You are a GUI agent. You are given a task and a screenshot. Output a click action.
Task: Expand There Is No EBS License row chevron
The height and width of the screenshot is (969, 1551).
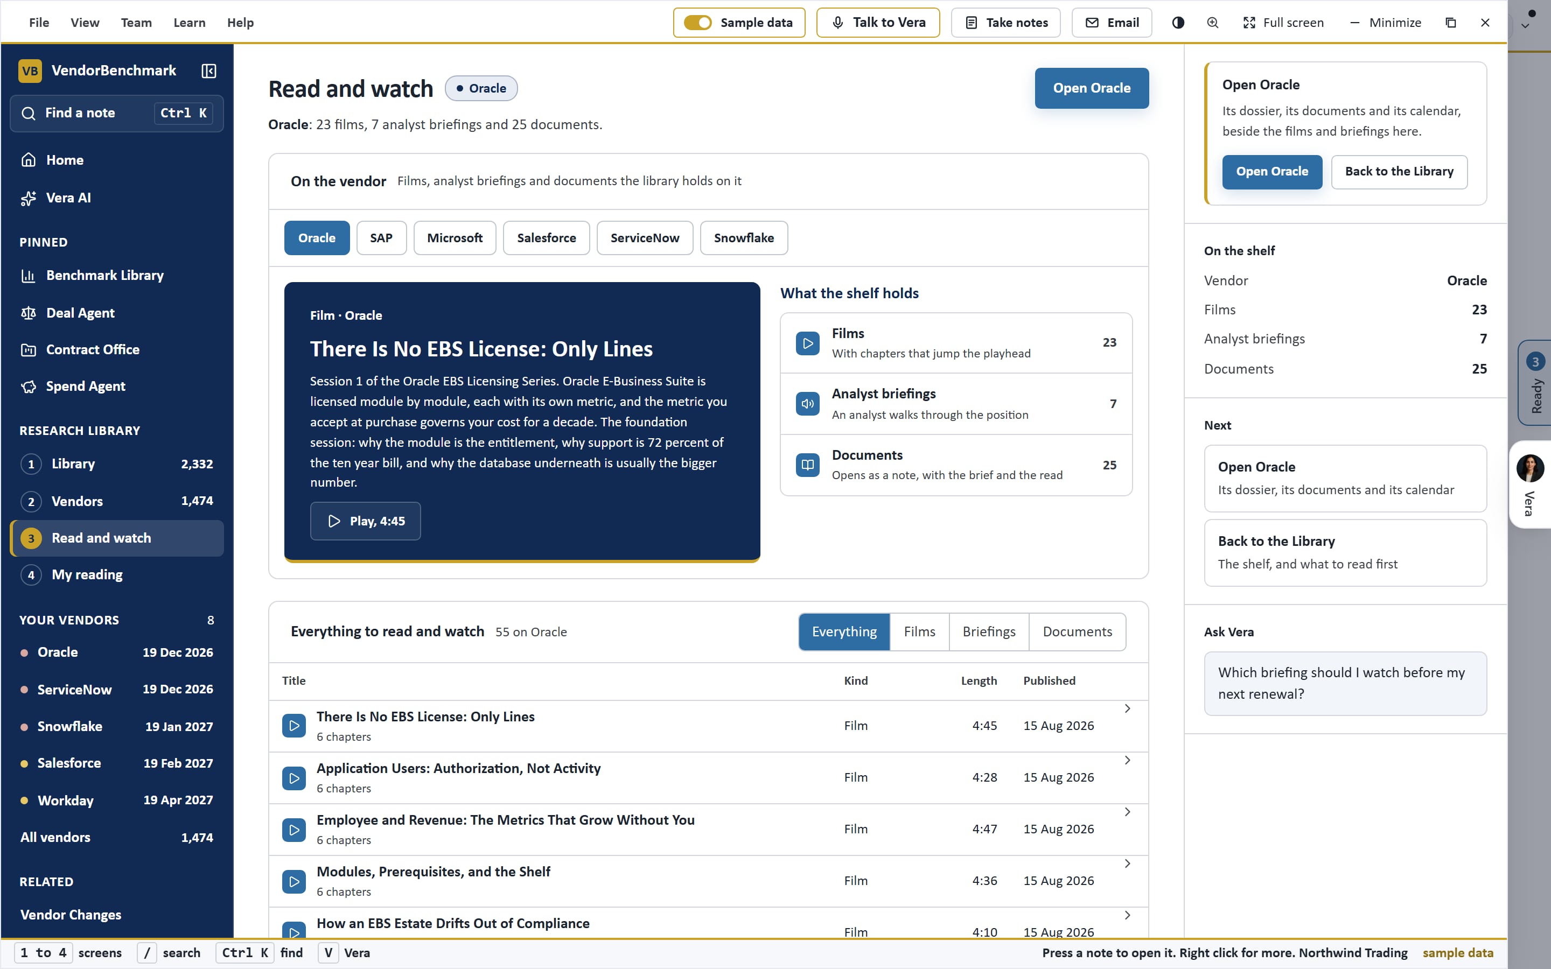[x=1127, y=709]
